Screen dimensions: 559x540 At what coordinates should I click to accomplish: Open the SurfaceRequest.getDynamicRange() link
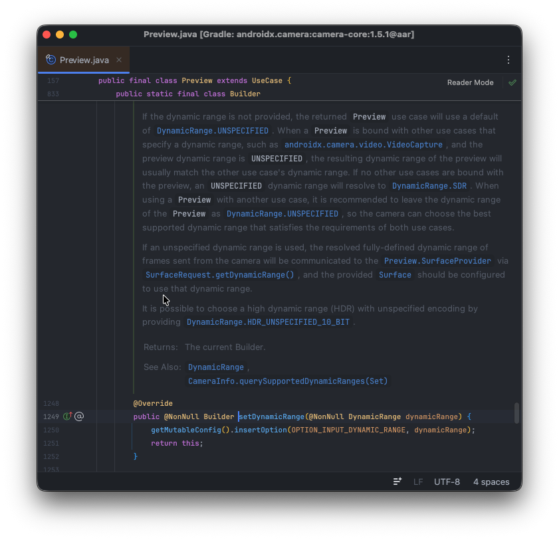(x=220, y=274)
